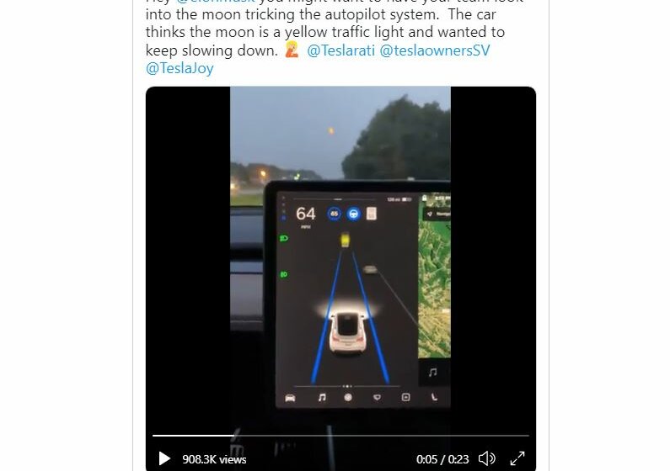The image size is (670, 471).
Task: Click the glowing moon in the video
Action: (x=330, y=131)
